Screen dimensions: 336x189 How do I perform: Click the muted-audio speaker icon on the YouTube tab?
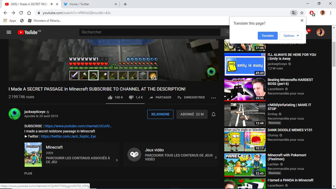coord(52,4)
